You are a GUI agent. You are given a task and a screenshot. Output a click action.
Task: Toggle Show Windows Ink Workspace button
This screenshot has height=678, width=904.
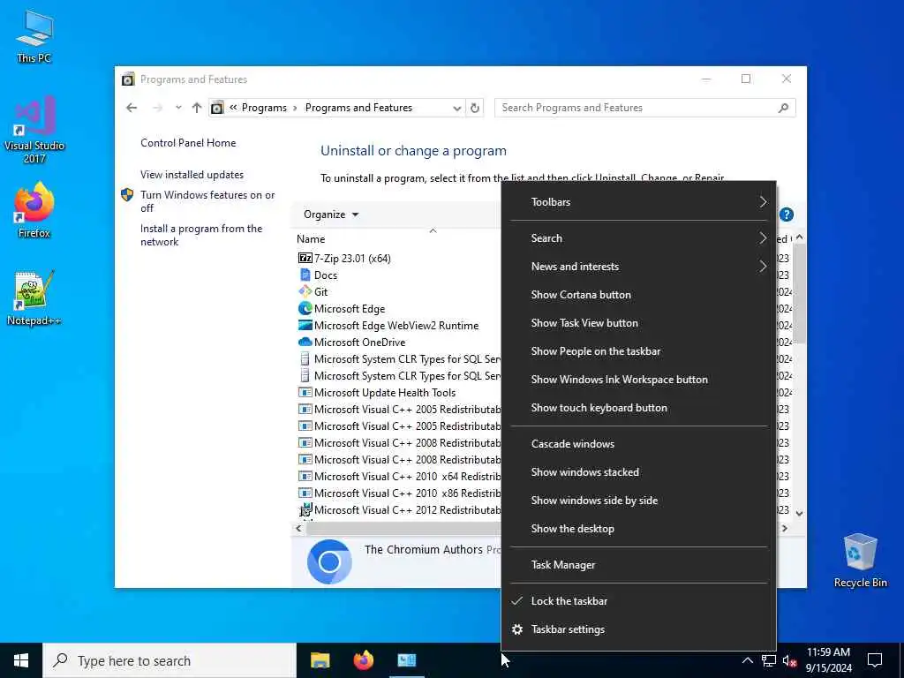click(x=639, y=380)
